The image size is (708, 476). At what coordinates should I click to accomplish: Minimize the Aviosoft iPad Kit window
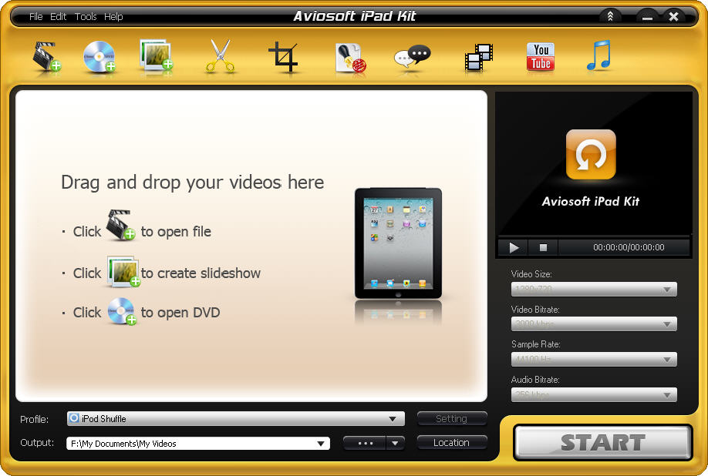pyautogui.click(x=648, y=17)
